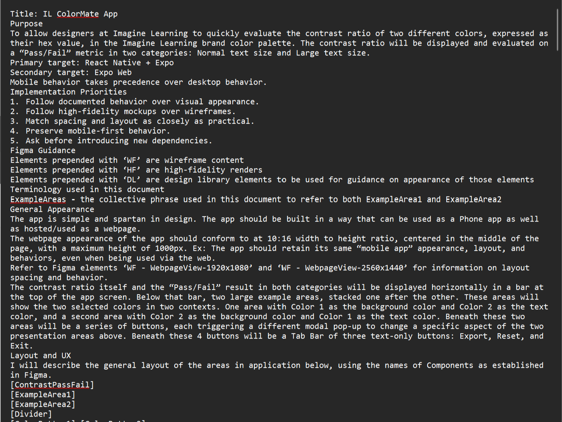This screenshot has width=562, height=422.
Task: Place cursor on 'Primary target: React Native + Expo' line
Action: 92,63
